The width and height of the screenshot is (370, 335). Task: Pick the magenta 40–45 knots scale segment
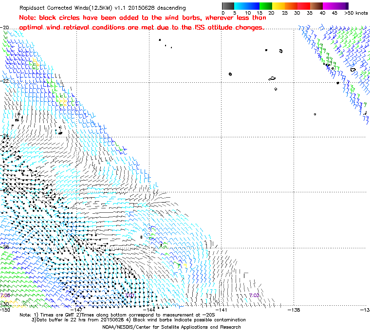point(329,6)
